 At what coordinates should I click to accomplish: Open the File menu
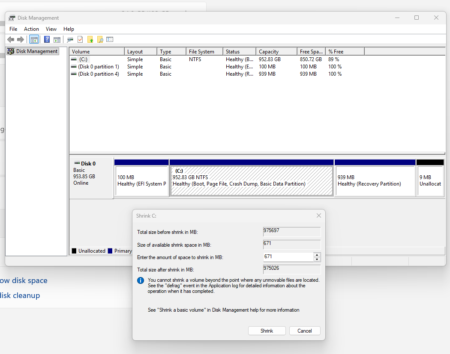tap(13, 29)
